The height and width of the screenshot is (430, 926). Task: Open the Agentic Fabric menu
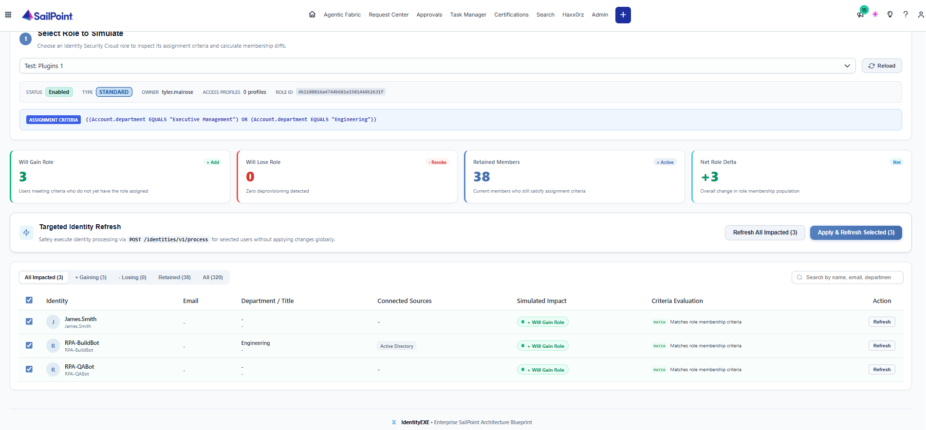(x=342, y=15)
